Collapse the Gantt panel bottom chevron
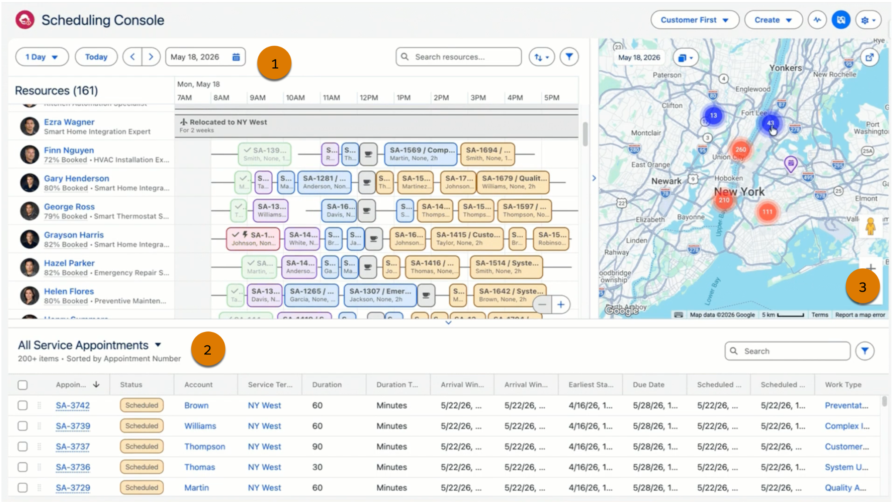This screenshot has height=502, width=892. [448, 323]
